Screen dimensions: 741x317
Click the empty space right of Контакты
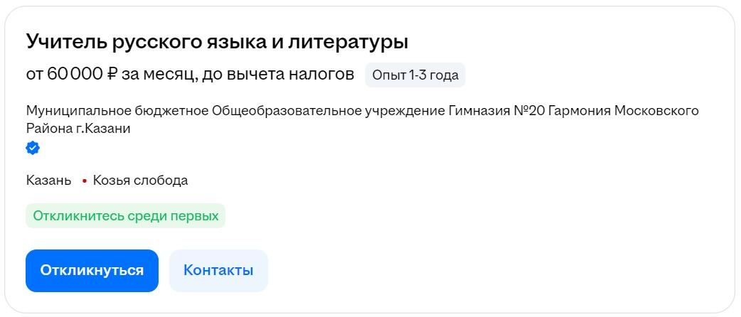(462, 271)
